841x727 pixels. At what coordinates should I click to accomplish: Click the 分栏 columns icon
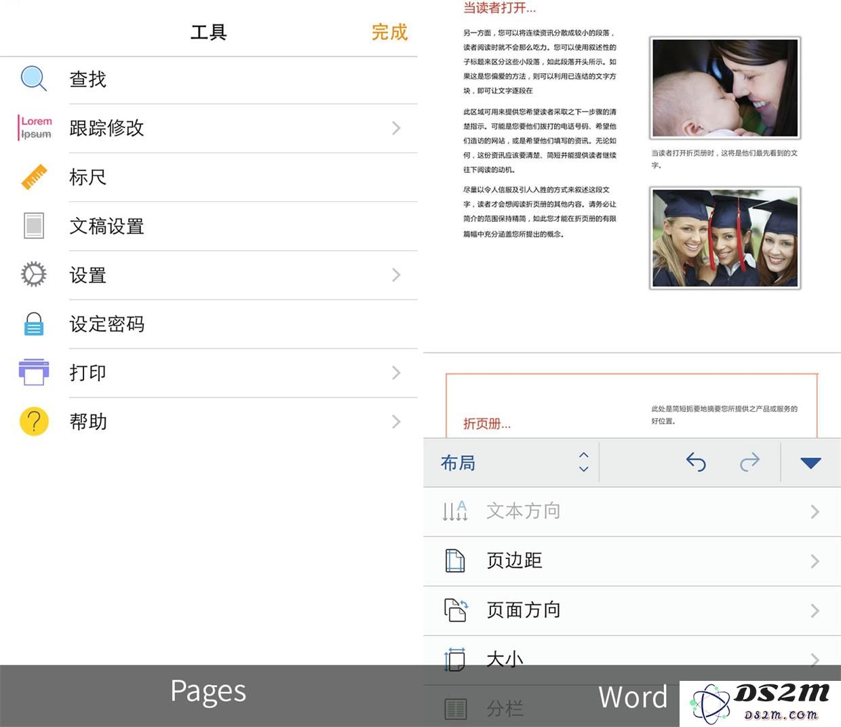[455, 709]
